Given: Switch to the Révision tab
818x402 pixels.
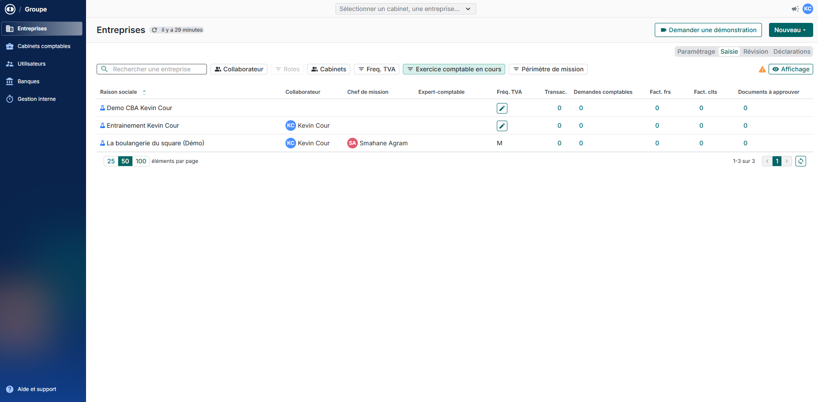Looking at the screenshot, I should (755, 52).
